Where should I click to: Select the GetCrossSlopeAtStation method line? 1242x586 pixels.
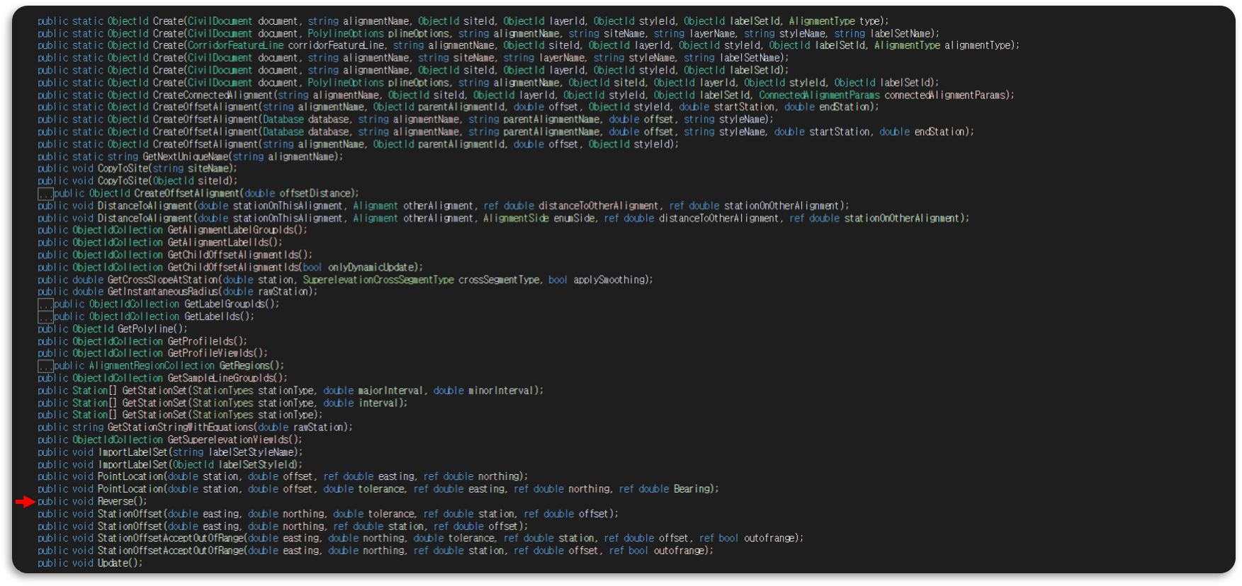pyautogui.click(x=345, y=280)
